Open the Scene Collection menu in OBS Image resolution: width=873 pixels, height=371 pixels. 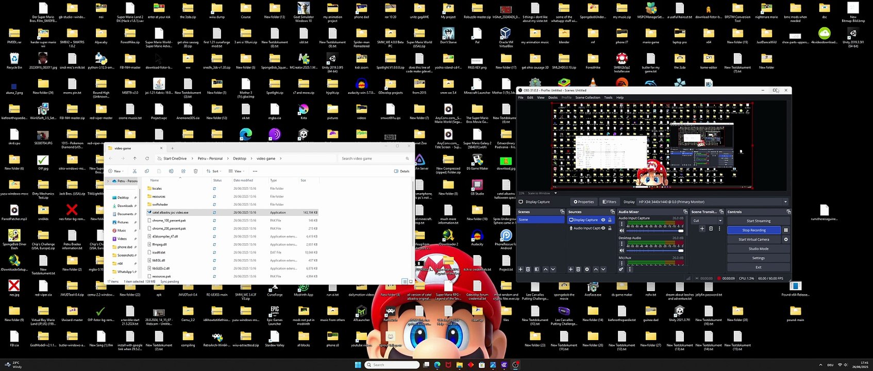[587, 97]
